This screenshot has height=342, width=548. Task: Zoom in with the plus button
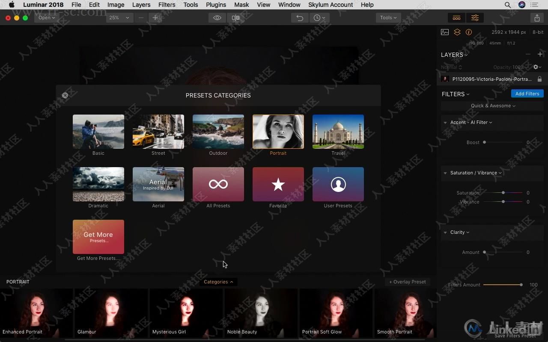(155, 18)
